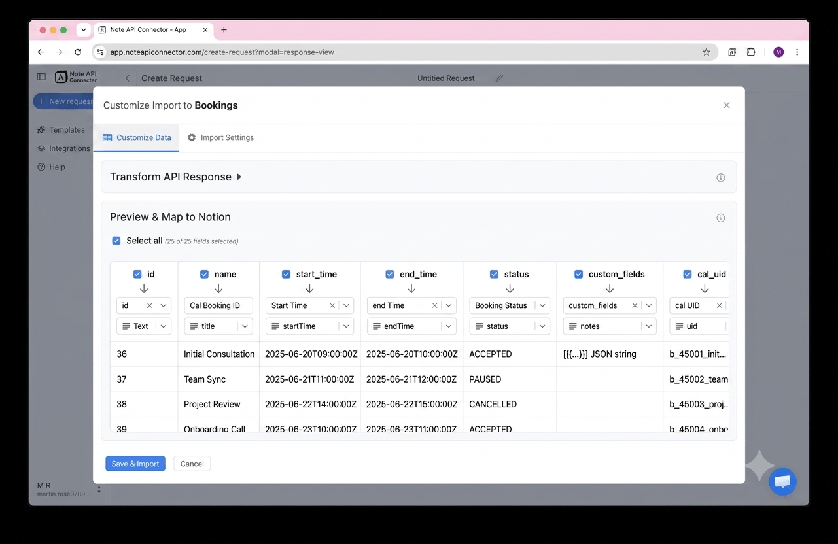Clear the Start Time mapping with X
The height and width of the screenshot is (544, 838).
click(x=332, y=305)
